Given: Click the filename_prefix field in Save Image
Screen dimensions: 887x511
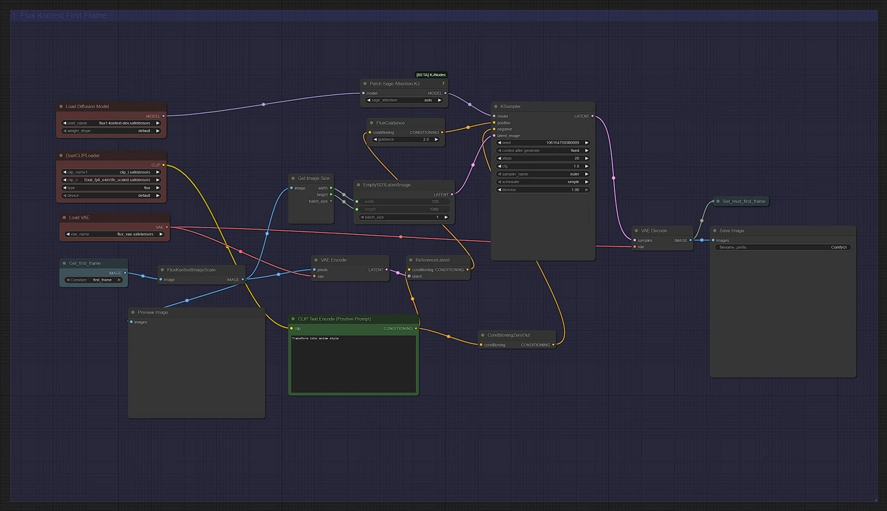Looking at the screenshot, I should 783,247.
